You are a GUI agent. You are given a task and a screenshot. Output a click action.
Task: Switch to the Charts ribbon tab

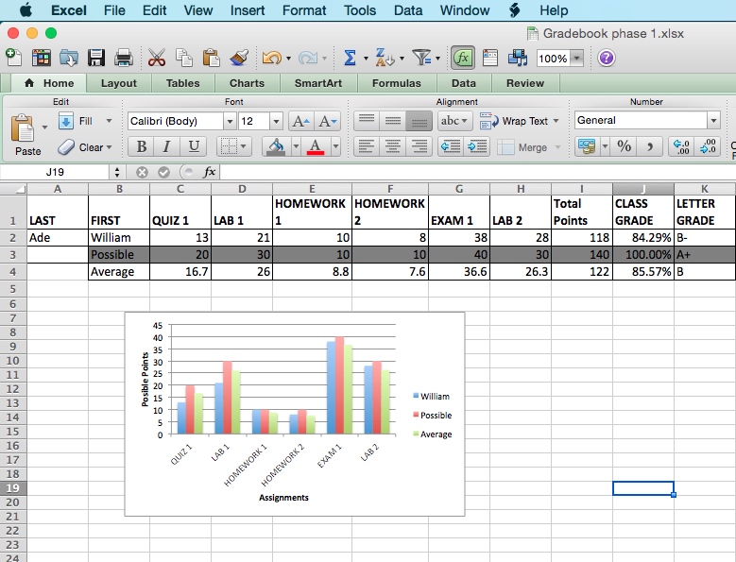pos(247,83)
